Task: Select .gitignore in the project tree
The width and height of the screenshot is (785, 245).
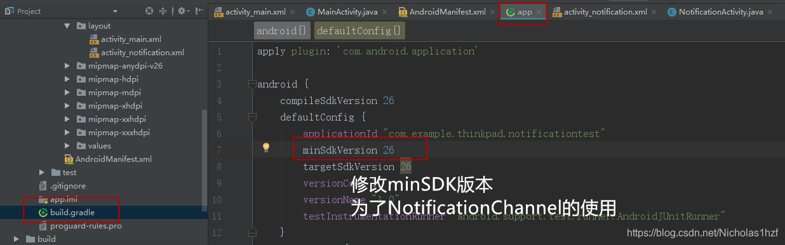Action: pyautogui.click(x=68, y=186)
